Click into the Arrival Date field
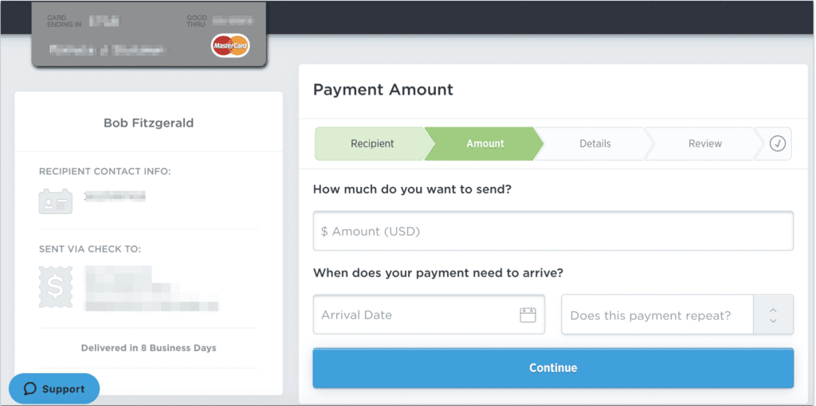Image resolution: width=816 pixels, height=406 pixels. (414, 315)
